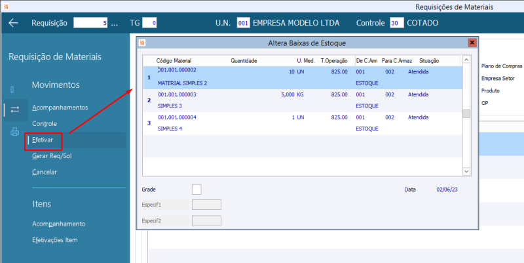Choose Gerar Req/Sol option
This screenshot has width=524, height=263.
[x=52, y=156]
